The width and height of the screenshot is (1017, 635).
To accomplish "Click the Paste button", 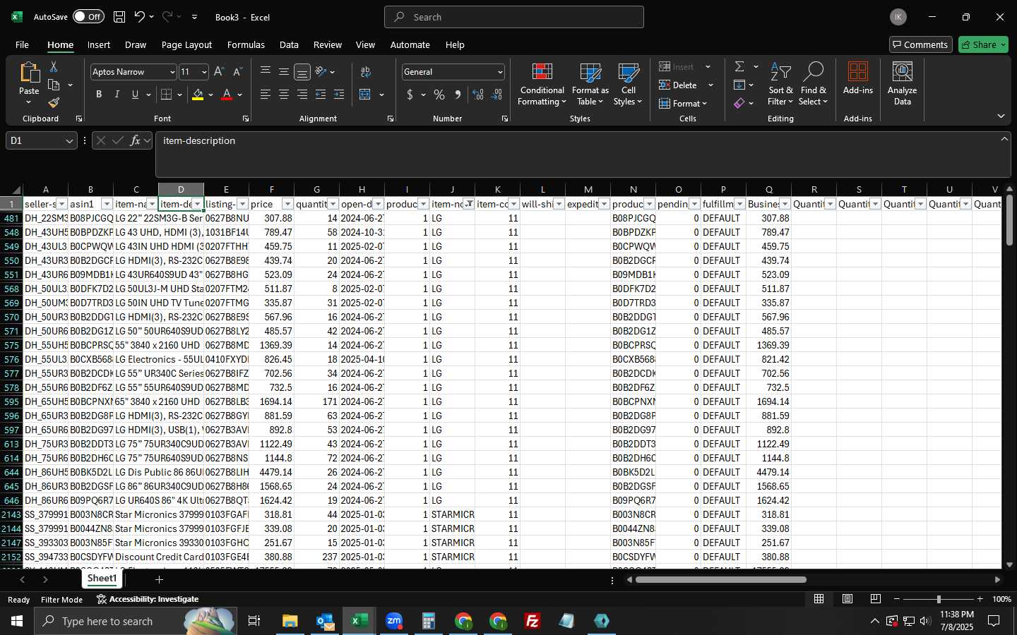I will click(29, 83).
